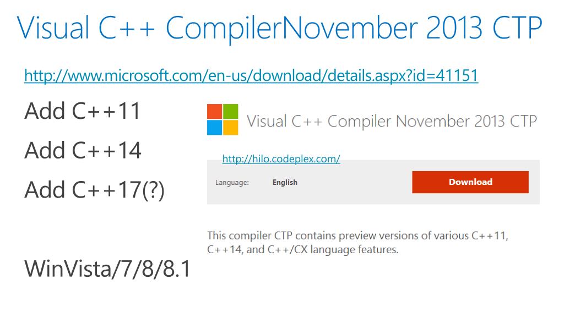Click the first line of compiler CTP description
Viewport: 564px width, 317px height.
(x=357, y=236)
